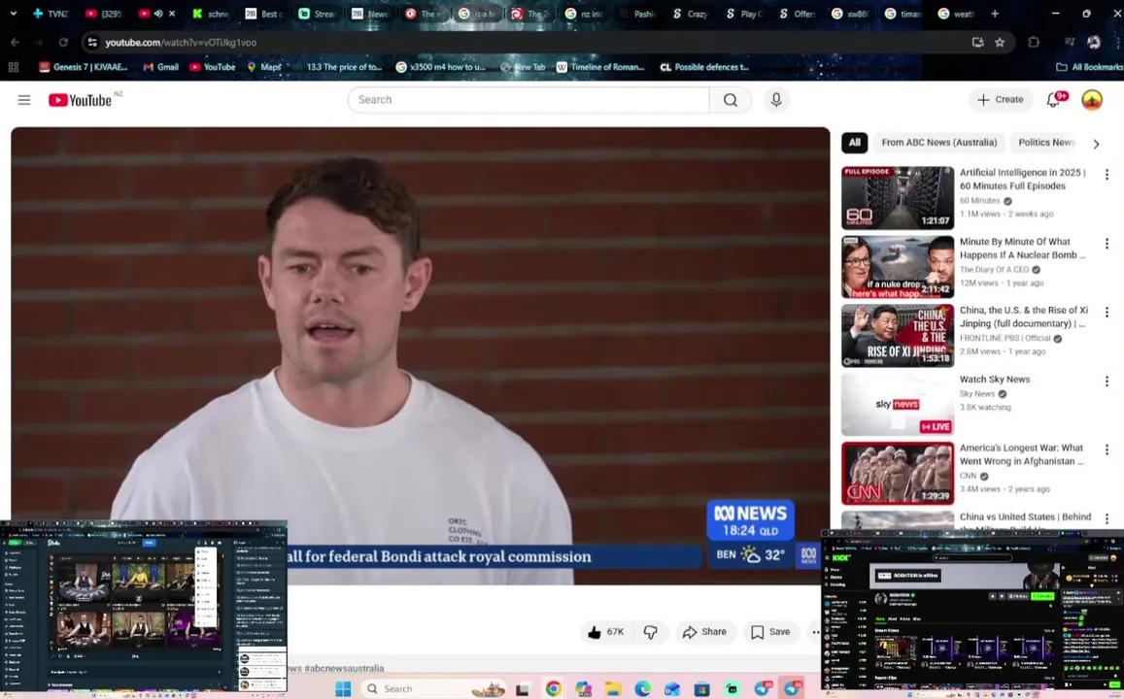Viewport: 1124px width, 699px height.
Task: Open a new Chrome tab with plus
Action: [x=994, y=14]
